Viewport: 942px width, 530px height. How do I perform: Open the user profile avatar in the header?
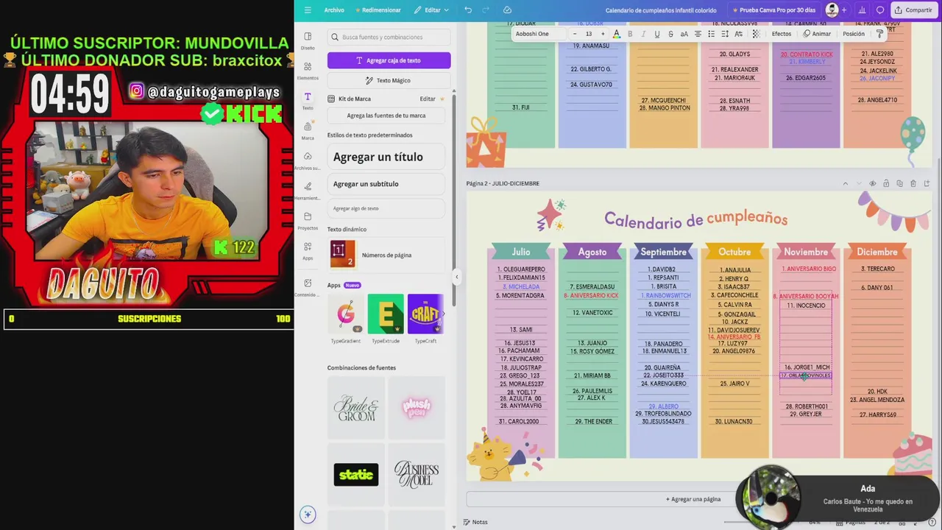(x=832, y=10)
